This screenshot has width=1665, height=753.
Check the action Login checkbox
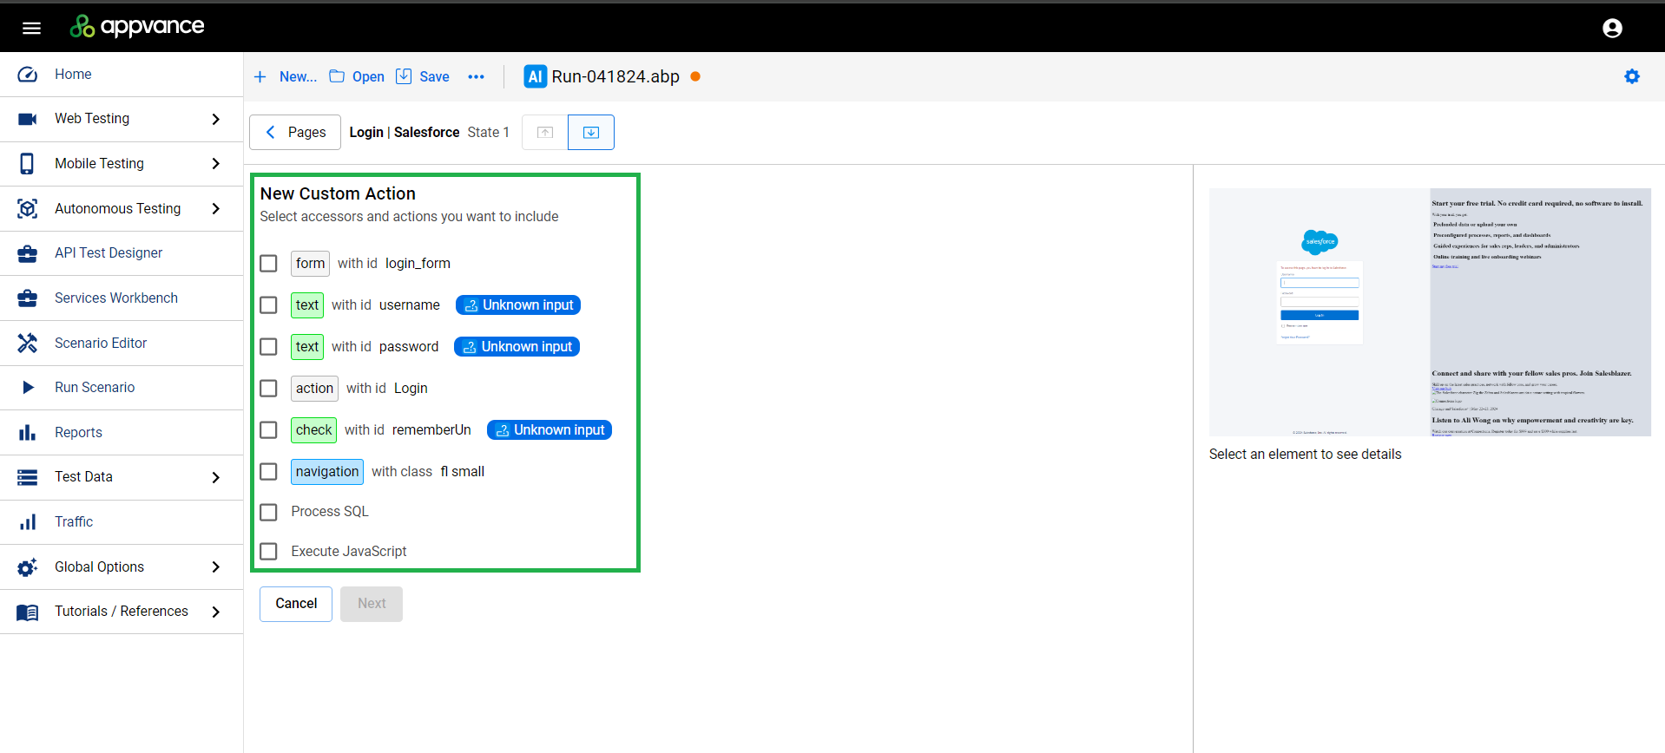(x=269, y=389)
